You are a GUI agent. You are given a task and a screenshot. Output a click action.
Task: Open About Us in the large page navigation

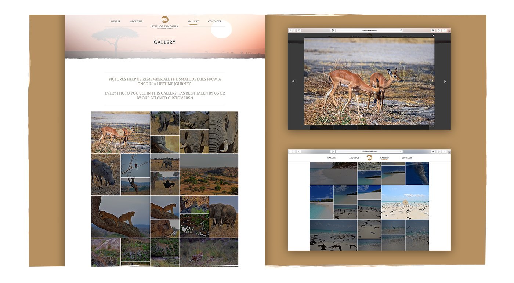[x=136, y=21]
